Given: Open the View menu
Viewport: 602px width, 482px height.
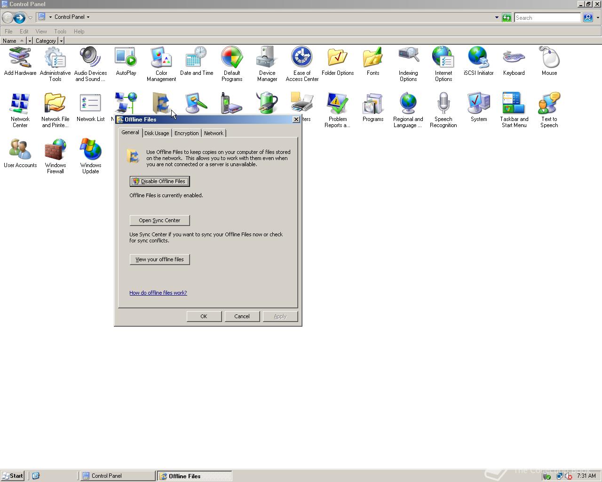Looking at the screenshot, I should point(41,32).
